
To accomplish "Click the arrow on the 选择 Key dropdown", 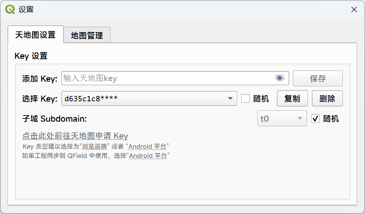I will click(230, 98).
